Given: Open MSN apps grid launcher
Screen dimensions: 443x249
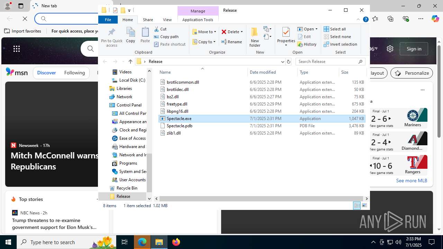Looking at the screenshot, I should coord(17,49).
